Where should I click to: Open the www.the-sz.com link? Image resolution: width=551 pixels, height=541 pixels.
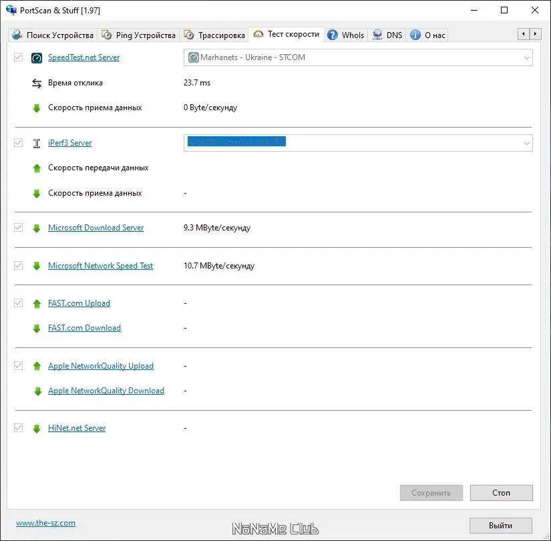coord(45,523)
